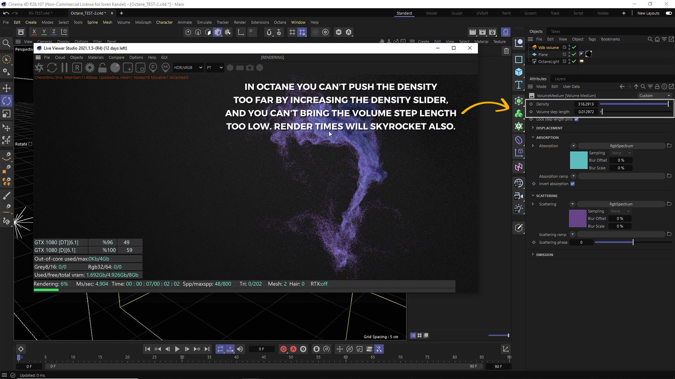Screen dimensions: 675x379
Task: Add a Cube primitive from the palette
Action: tap(519, 72)
